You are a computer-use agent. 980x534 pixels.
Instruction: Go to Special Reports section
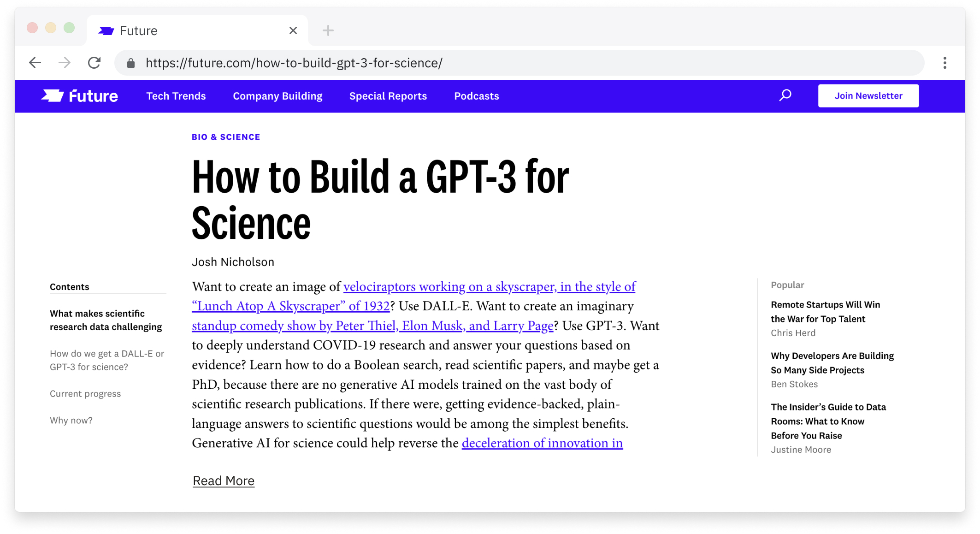point(388,96)
